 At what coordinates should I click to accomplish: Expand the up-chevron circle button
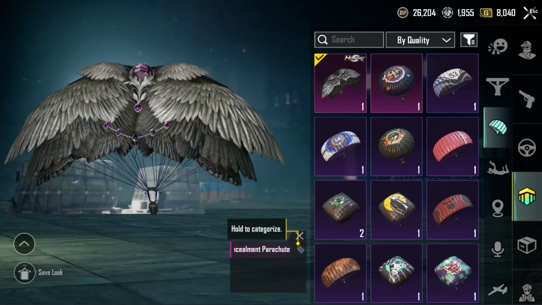coord(24,244)
